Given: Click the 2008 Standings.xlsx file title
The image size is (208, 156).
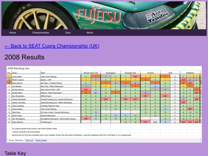Looking at the screenshot, I should (18, 69).
